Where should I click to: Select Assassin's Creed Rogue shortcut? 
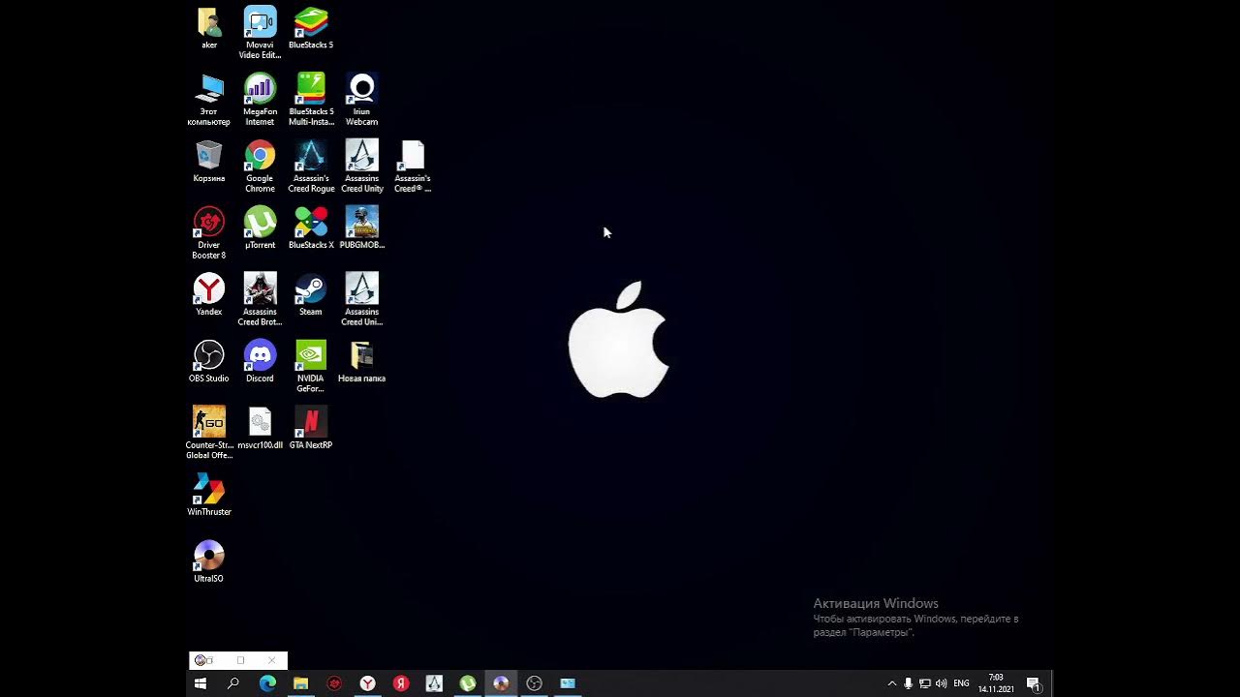pyautogui.click(x=311, y=167)
